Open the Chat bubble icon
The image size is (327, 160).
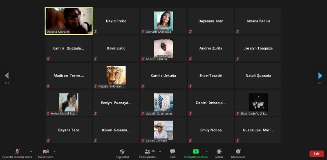click(x=172, y=151)
